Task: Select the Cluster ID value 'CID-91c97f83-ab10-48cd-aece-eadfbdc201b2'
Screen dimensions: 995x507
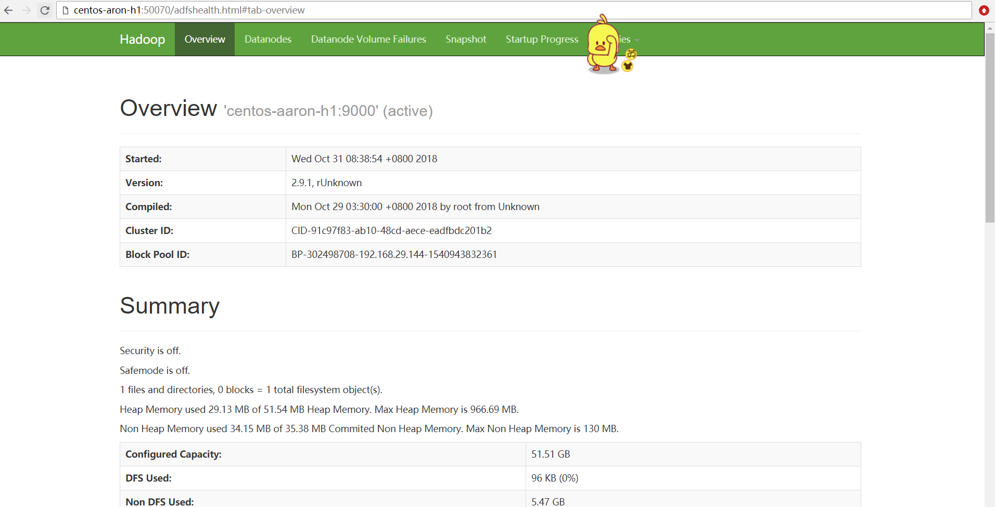Action: pyautogui.click(x=391, y=231)
